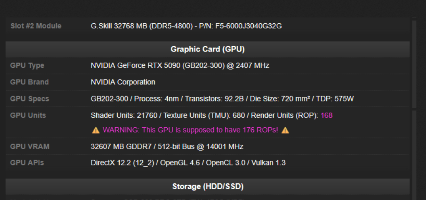Click the pink 168 ROP value
Image resolution: width=426 pixels, height=200 pixels.
(x=327, y=116)
